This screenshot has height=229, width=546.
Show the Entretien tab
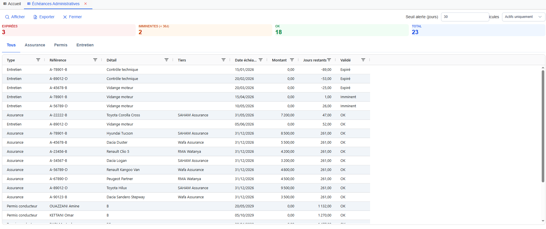[x=85, y=45]
